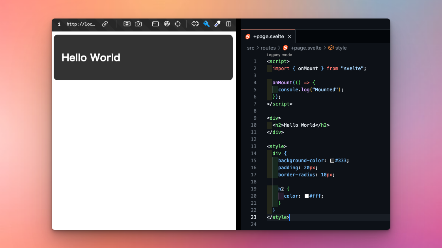The height and width of the screenshot is (248, 442).
Task: Click the style breadcrumb symbol
Action: (x=341, y=48)
